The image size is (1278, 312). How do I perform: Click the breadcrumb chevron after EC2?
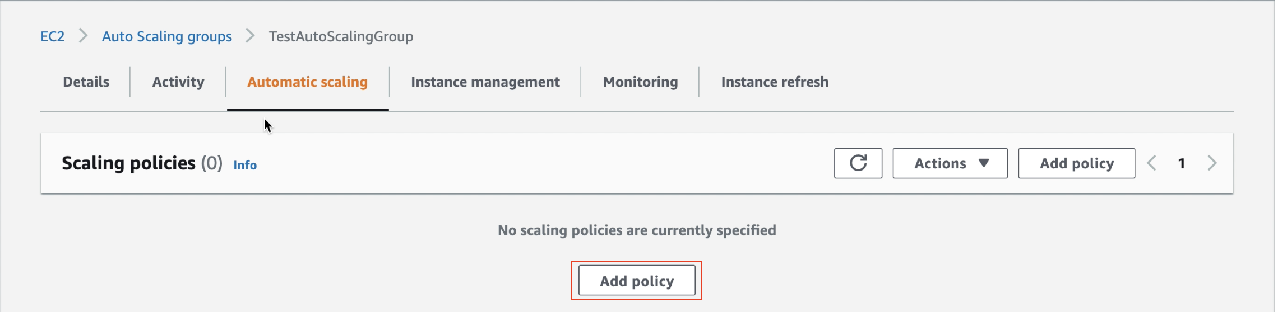[83, 36]
